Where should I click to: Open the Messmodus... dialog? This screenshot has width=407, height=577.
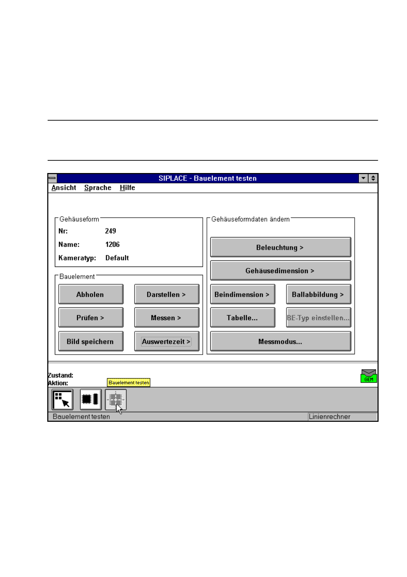281,341
